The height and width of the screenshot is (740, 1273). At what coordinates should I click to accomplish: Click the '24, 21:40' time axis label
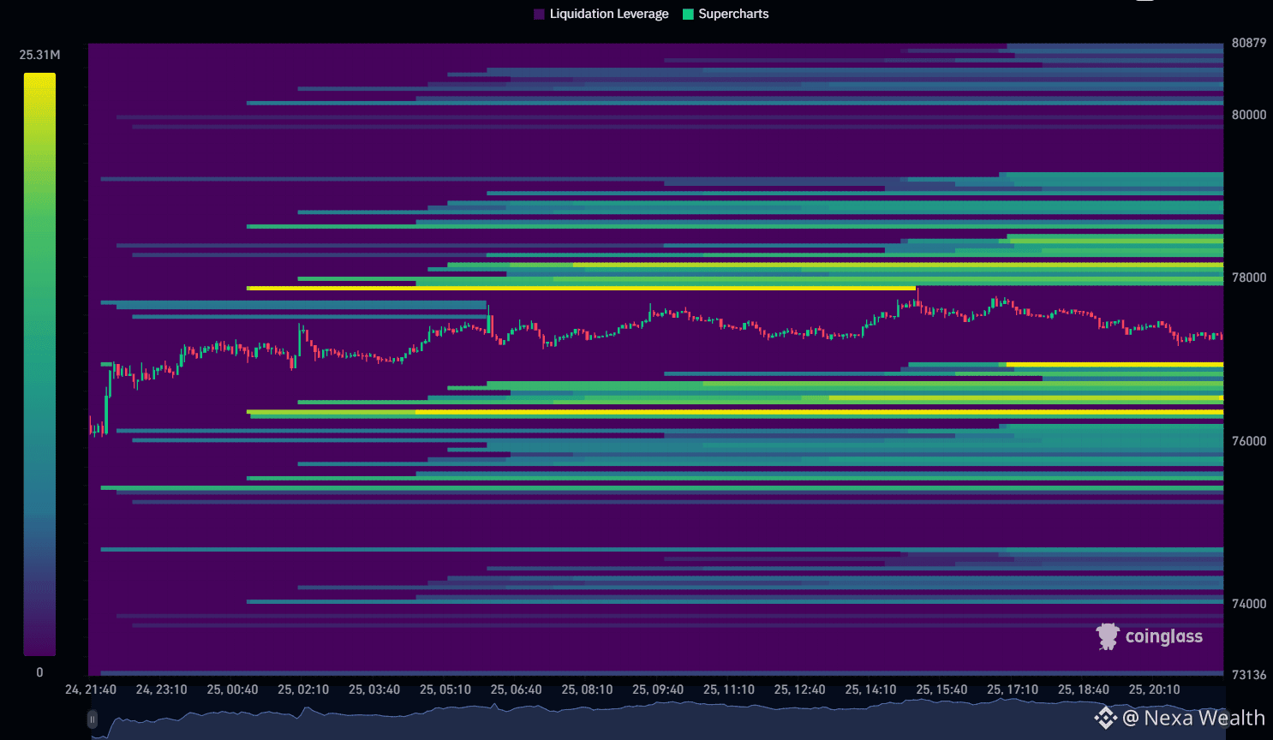coord(91,689)
